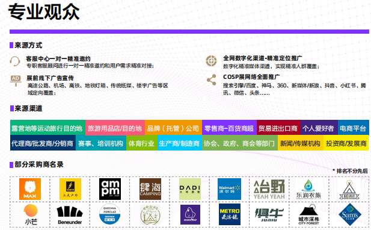Click the 个人爱好者 purple block
The width and height of the screenshot is (371, 230).
click(319, 128)
